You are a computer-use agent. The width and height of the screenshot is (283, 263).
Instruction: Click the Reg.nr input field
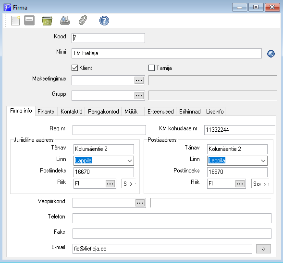point(109,130)
